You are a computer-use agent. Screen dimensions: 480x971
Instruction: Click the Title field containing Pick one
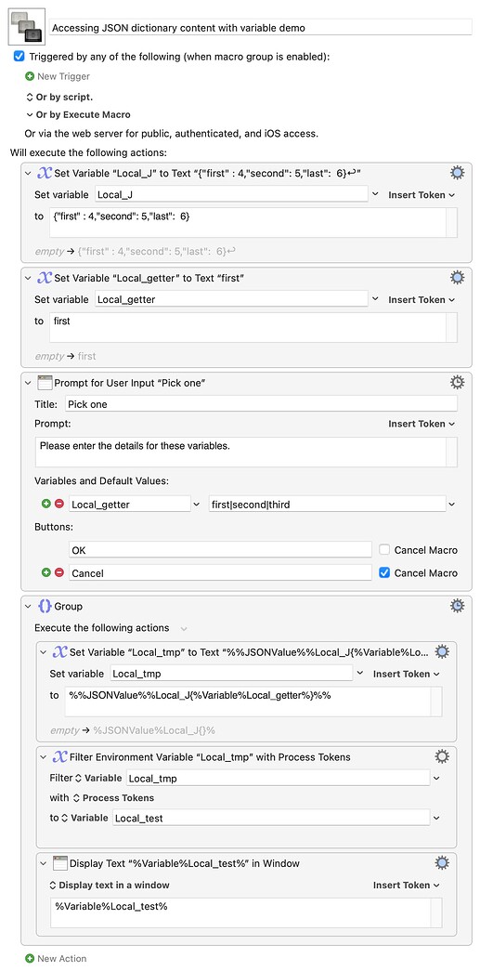261,404
